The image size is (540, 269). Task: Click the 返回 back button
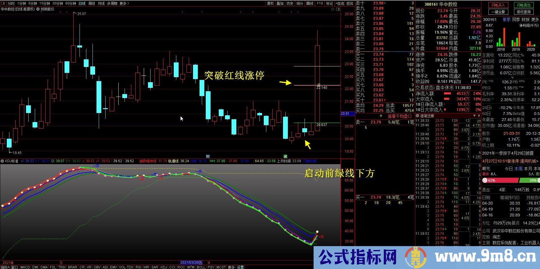coord(350,3)
